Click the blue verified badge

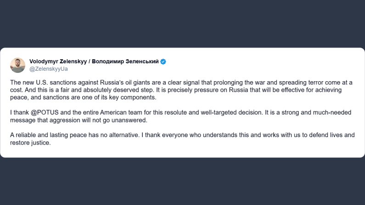pos(163,61)
